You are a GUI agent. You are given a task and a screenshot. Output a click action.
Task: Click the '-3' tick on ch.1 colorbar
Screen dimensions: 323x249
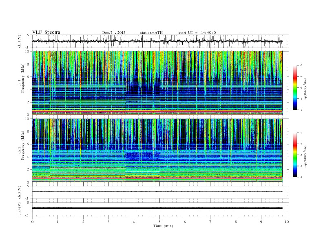(x=301, y=66)
